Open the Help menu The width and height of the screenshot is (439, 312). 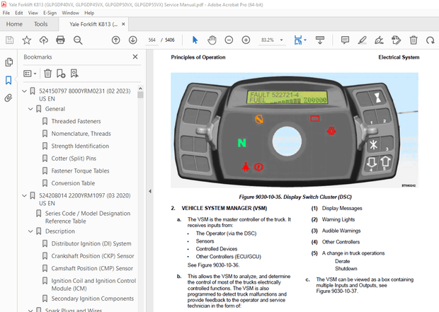click(x=89, y=13)
